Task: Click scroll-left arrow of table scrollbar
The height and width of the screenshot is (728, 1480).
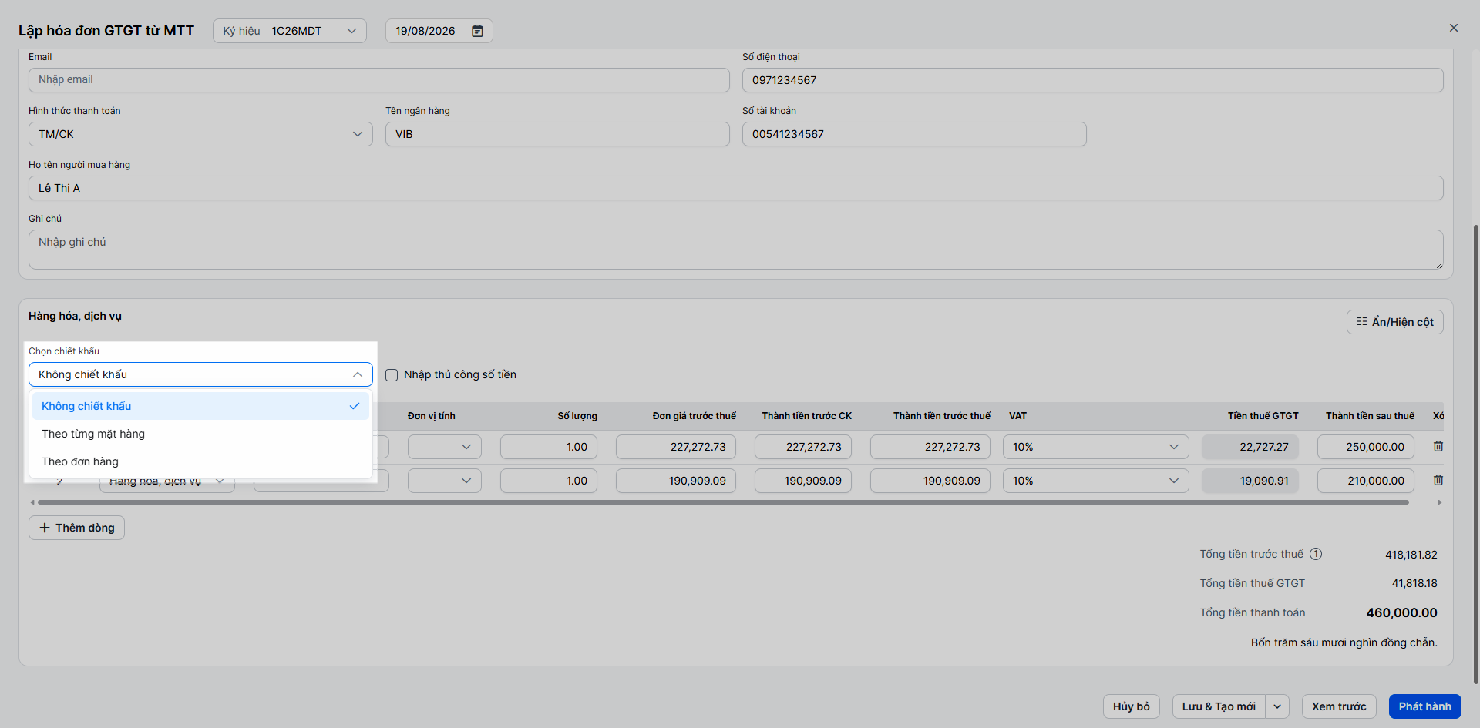Action: (32, 502)
